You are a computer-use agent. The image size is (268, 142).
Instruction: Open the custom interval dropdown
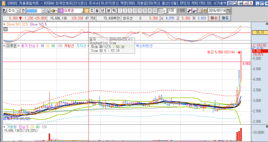click(x=165, y=11)
